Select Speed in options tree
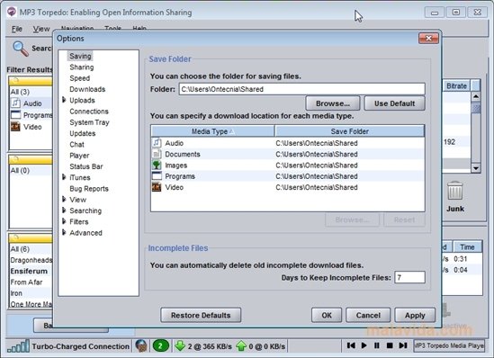Viewport: 494px width, 358px height. click(80, 78)
